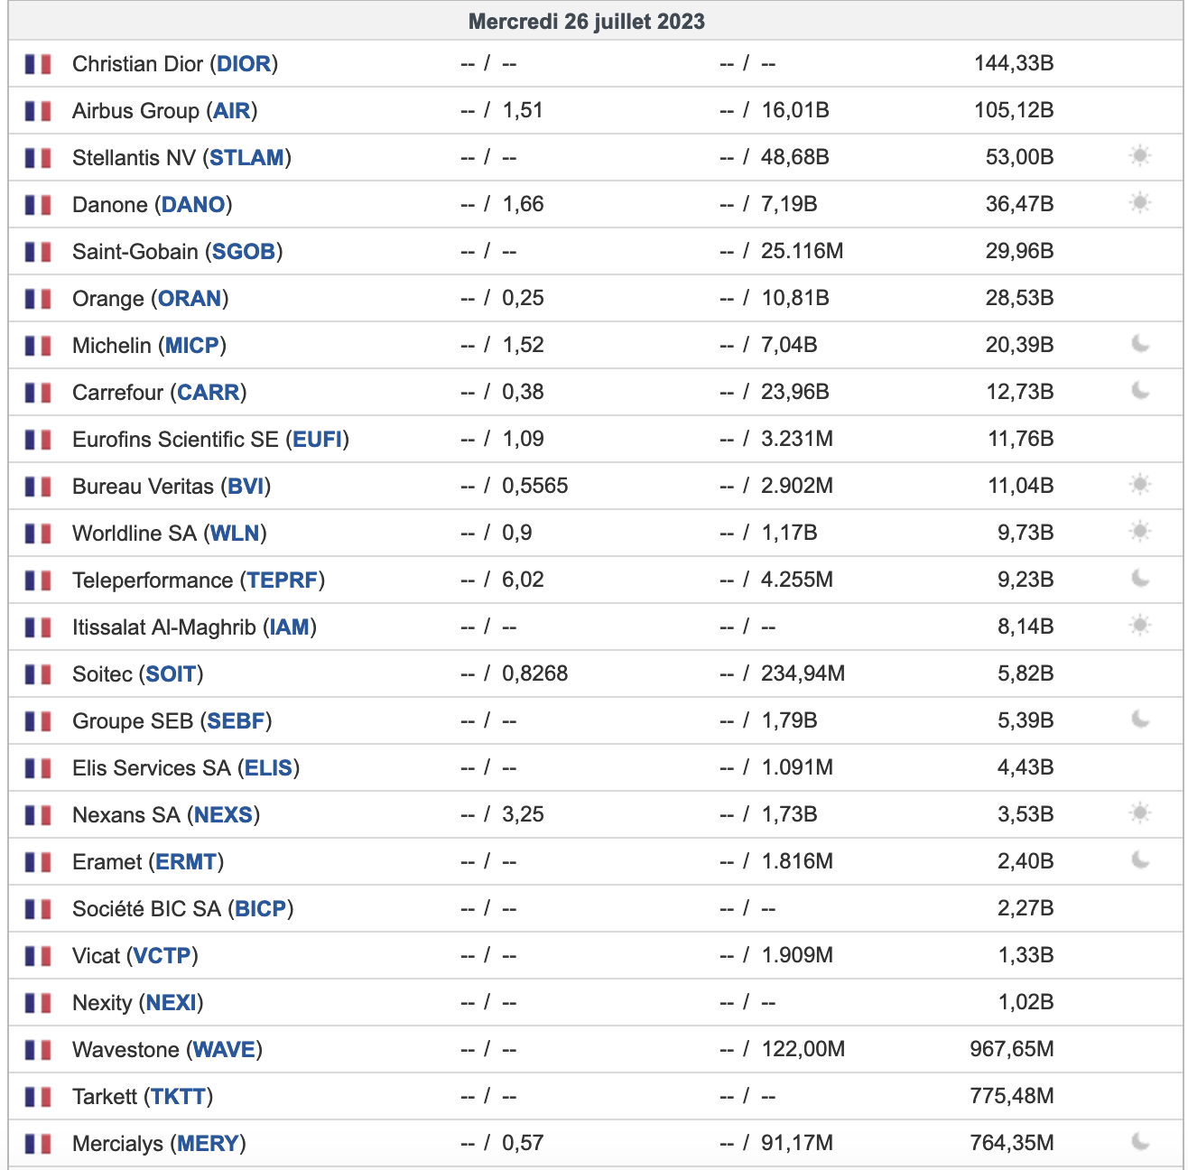This screenshot has height=1170, width=1188.
Task: Click the moon icon in Eramet row
Action: click(1140, 860)
